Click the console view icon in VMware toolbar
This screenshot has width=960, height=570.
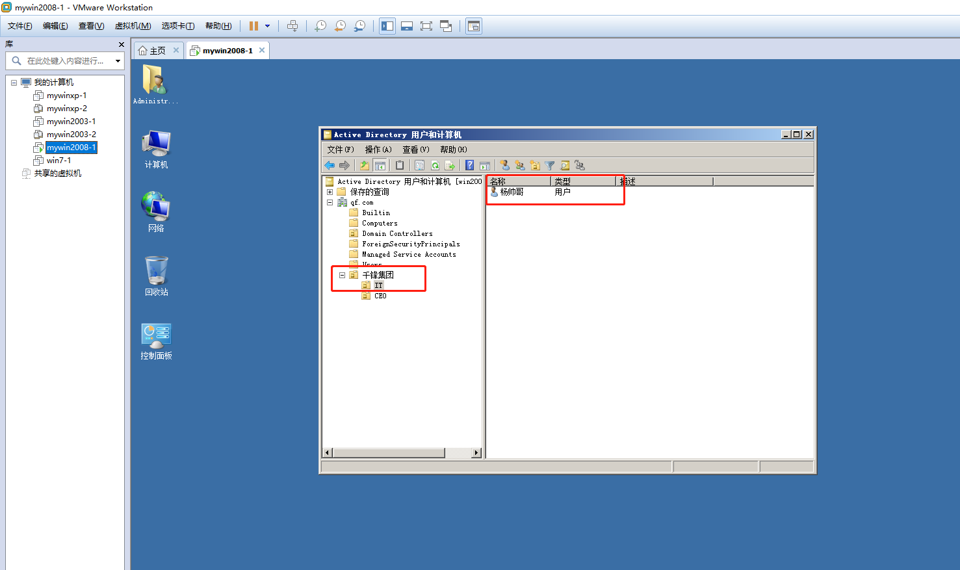[x=474, y=26]
